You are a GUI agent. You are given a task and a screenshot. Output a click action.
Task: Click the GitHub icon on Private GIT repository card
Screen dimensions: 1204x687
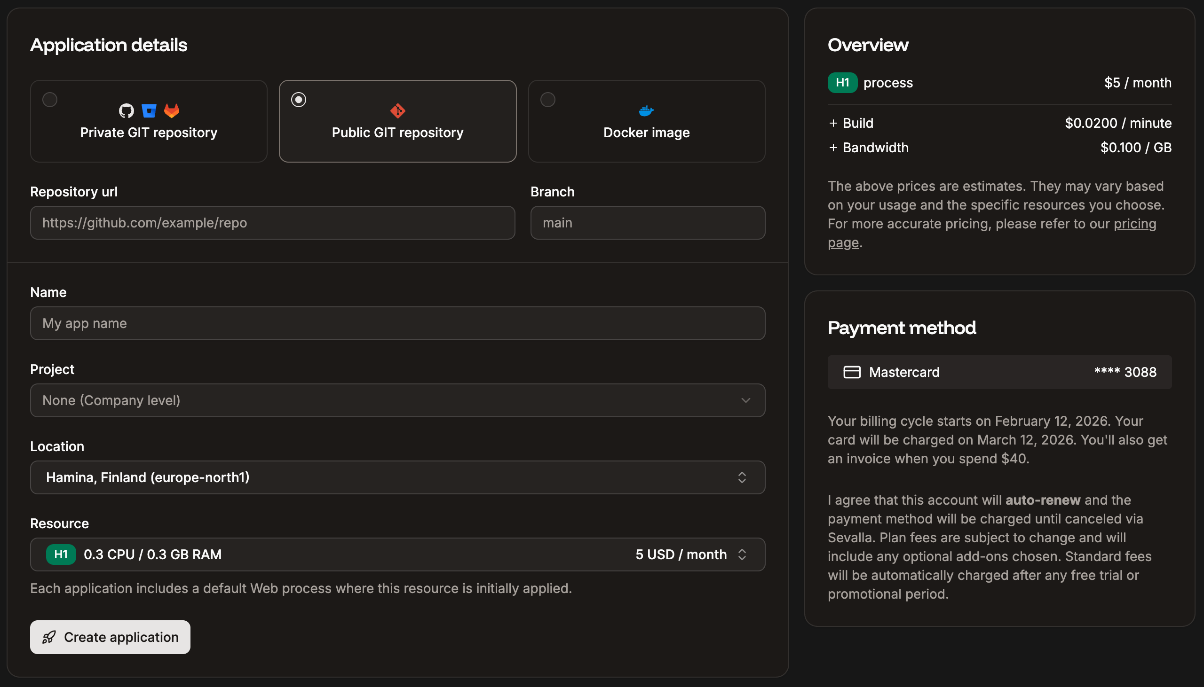click(126, 110)
